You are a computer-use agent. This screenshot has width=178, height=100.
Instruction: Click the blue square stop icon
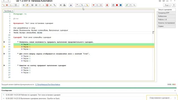121,5
